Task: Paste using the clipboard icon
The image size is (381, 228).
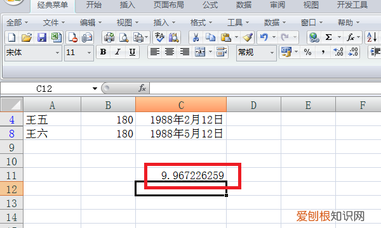Action: pyautogui.click(x=225, y=37)
